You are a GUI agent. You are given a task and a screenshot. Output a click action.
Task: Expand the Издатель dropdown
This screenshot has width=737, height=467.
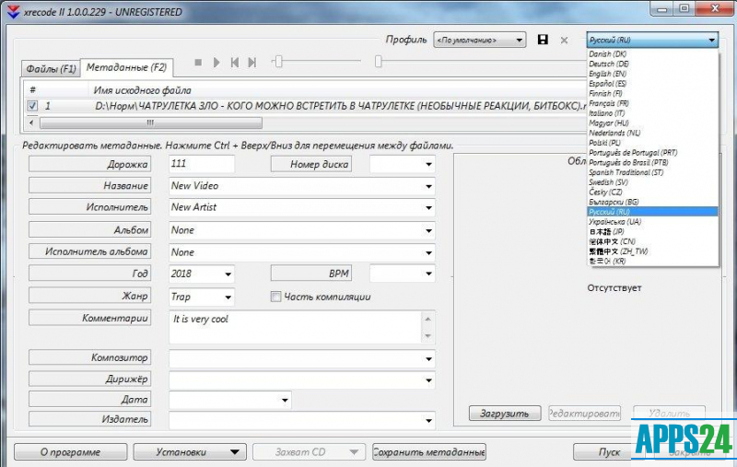click(428, 421)
